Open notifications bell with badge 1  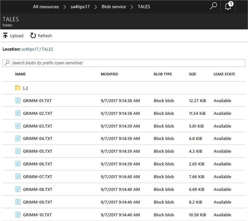pyautogui.click(x=229, y=6)
